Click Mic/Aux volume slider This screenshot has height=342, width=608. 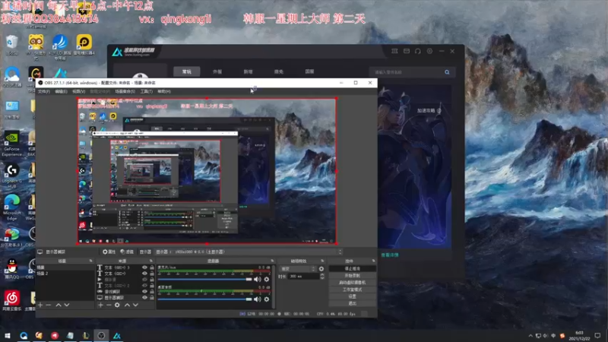click(x=204, y=279)
